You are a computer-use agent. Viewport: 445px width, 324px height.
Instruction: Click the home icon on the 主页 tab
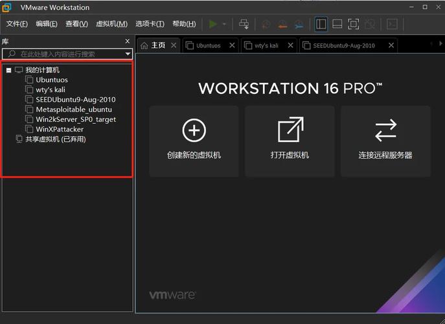(x=144, y=46)
